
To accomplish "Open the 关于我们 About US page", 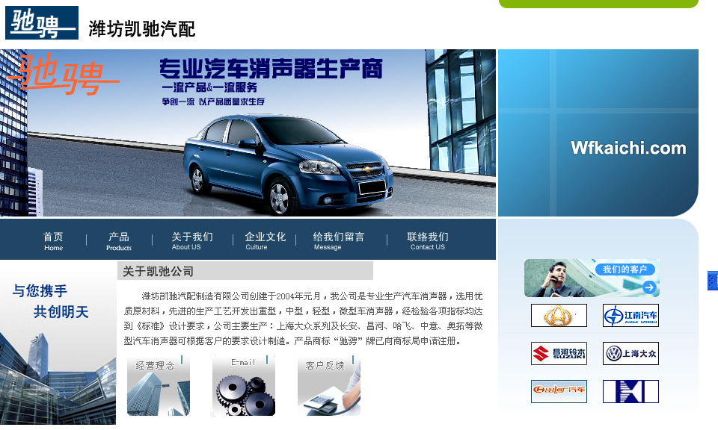I will click(192, 241).
